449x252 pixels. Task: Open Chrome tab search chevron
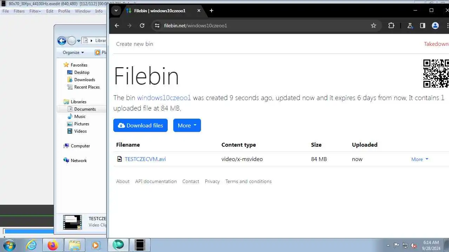116,10
